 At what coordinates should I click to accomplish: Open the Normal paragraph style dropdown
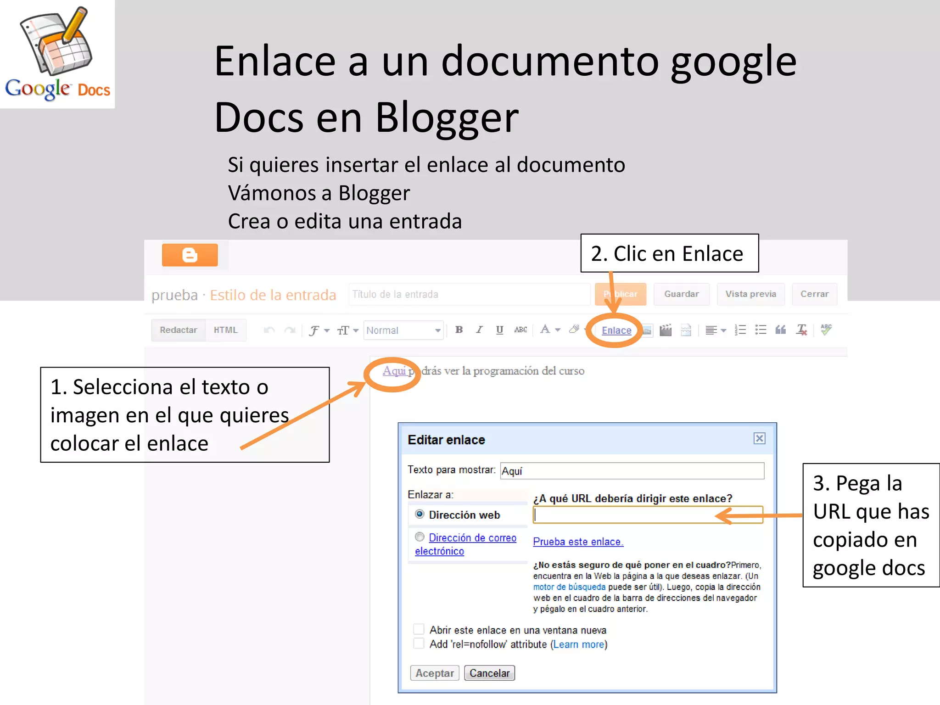pos(403,330)
